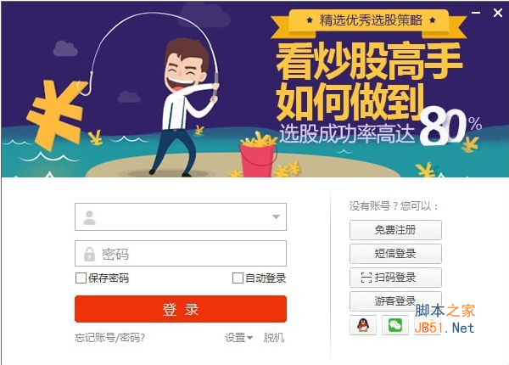Click the padlock icon in password field
Image resolution: width=509 pixels, height=365 pixels.
pyautogui.click(x=89, y=254)
